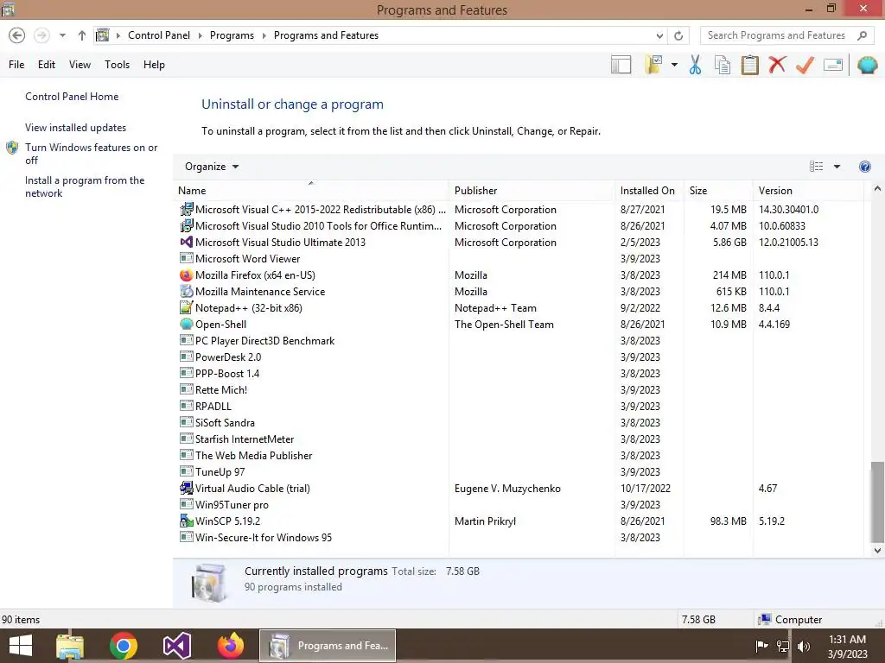Sort by the Name column header
This screenshot has height=663, width=885.
[x=312, y=191]
